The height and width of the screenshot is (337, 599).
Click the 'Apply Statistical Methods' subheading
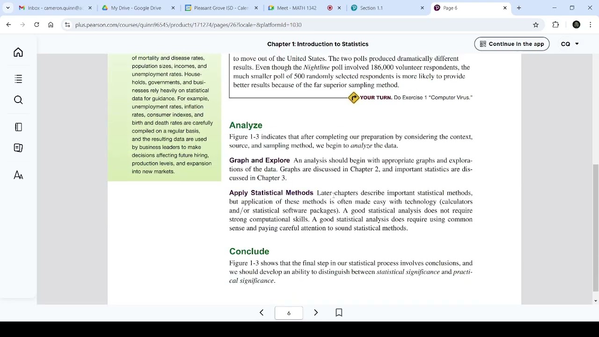(x=271, y=193)
